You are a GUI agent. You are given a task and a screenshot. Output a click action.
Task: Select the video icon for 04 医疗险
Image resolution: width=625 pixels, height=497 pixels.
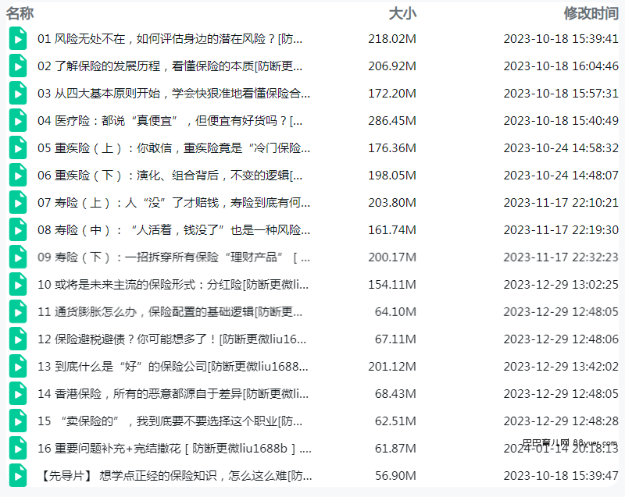click(x=17, y=121)
